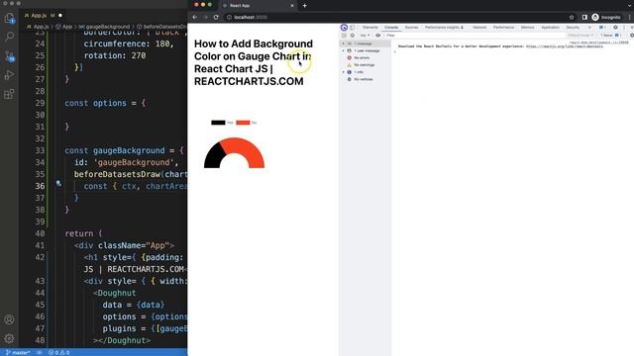The image size is (634, 356).
Task: Open a new browser tab
Action: pyautogui.click(x=305, y=6)
